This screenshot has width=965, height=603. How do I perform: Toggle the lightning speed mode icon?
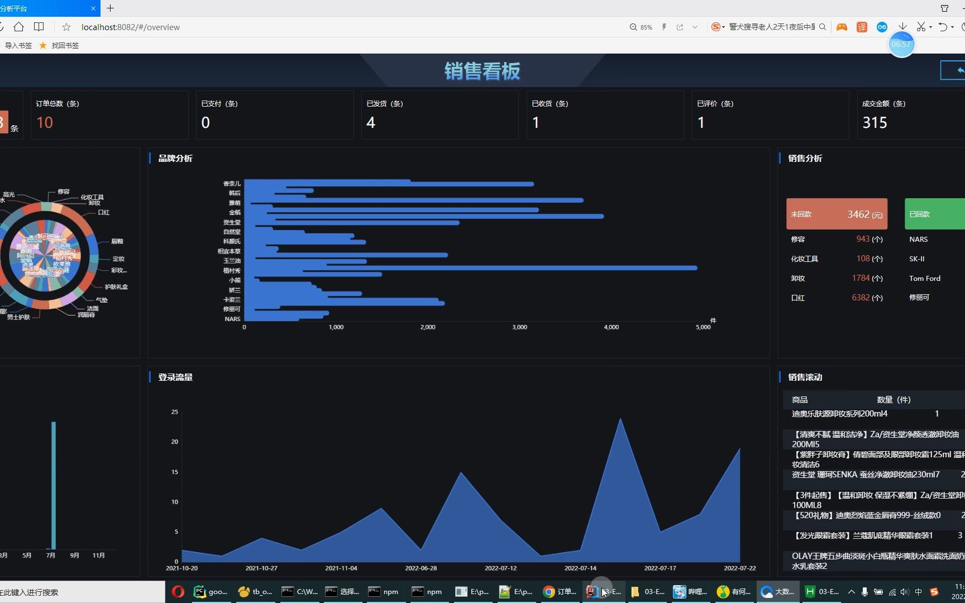coord(664,27)
